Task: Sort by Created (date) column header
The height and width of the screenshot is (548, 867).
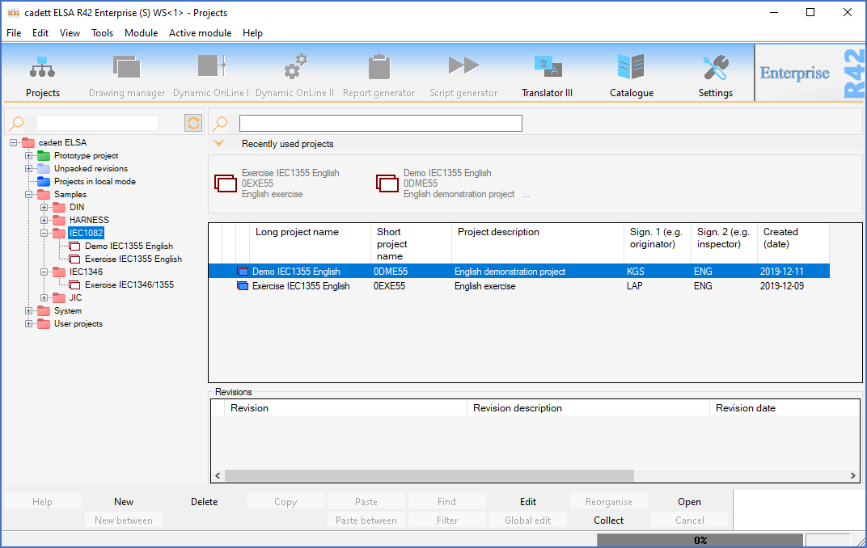Action: pos(793,243)
